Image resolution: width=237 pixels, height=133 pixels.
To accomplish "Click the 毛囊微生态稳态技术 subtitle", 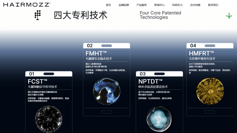I will click(x=99, y=59).
